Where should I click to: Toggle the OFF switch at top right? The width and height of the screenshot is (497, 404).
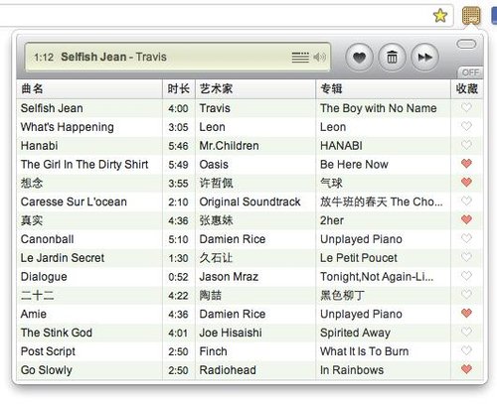(470, 72)
